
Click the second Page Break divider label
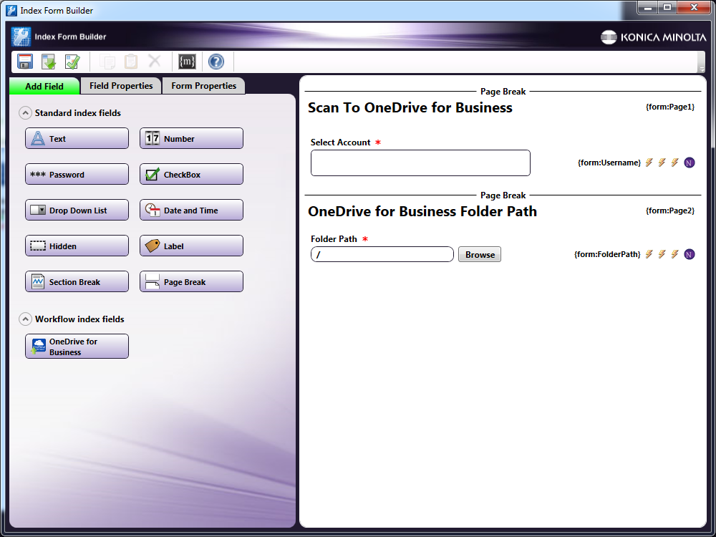tap(503, 195)
